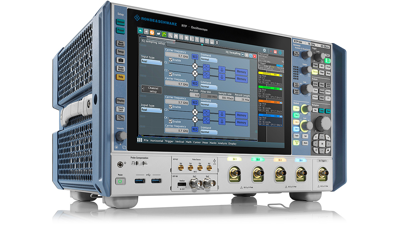Open the top Input type Real dropdown
The width and height of the screenshot is (400, 225).
[x=151, y=62]
